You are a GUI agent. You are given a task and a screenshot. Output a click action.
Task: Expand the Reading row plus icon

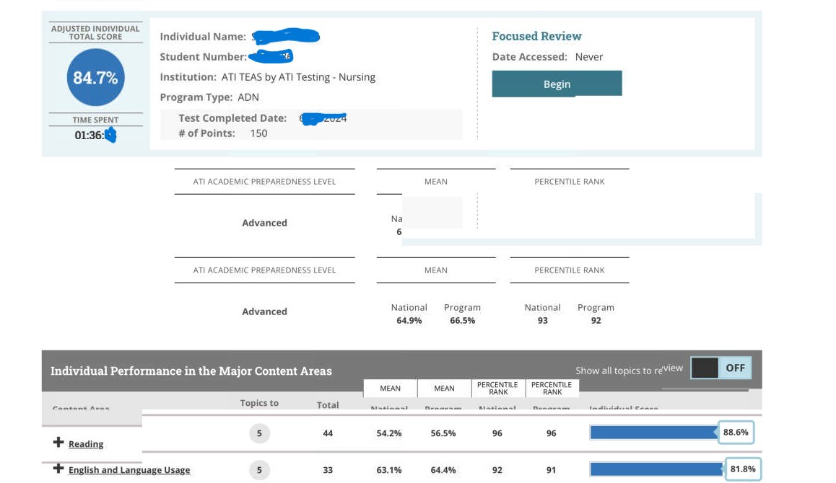pos(58,443)
